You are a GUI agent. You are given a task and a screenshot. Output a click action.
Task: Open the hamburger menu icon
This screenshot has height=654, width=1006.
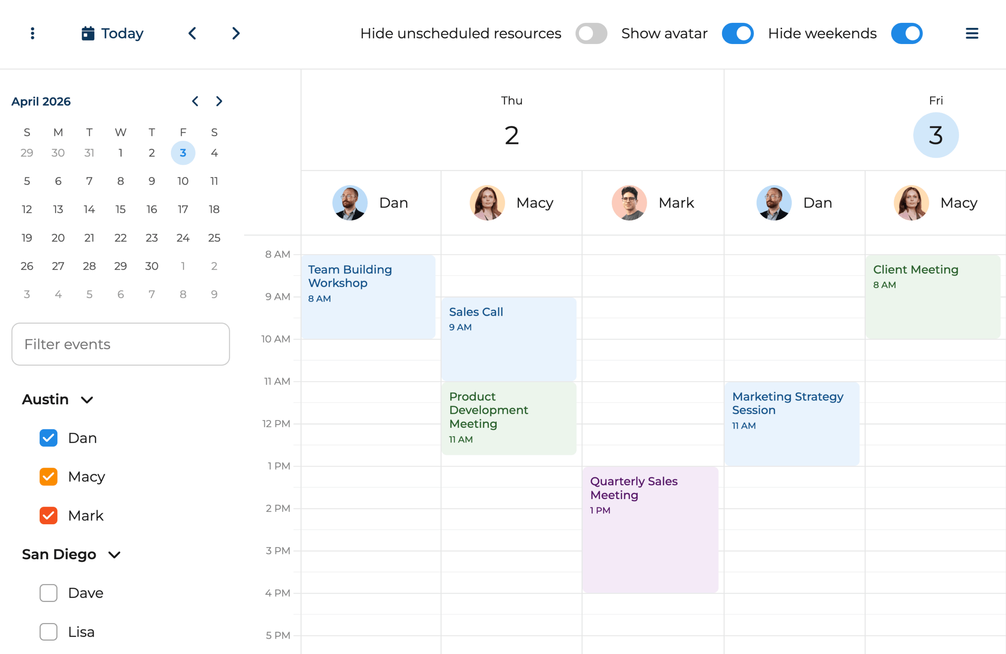coord(972,33)
